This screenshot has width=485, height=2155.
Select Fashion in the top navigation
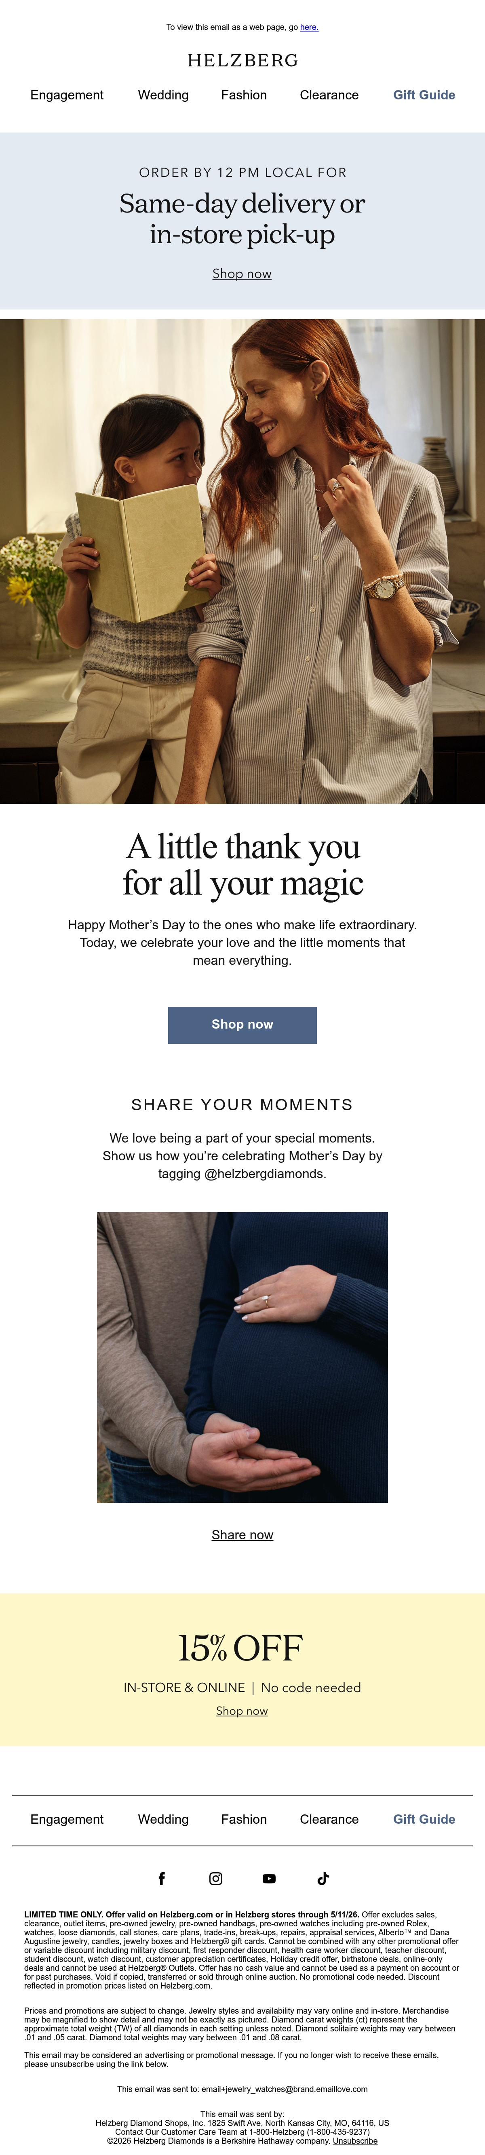click(244, 95)
